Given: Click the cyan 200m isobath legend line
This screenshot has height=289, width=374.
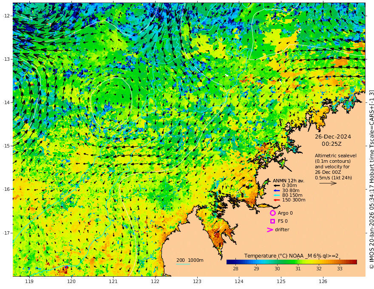Looking at the screenshot, I should [x=183, y=264].
